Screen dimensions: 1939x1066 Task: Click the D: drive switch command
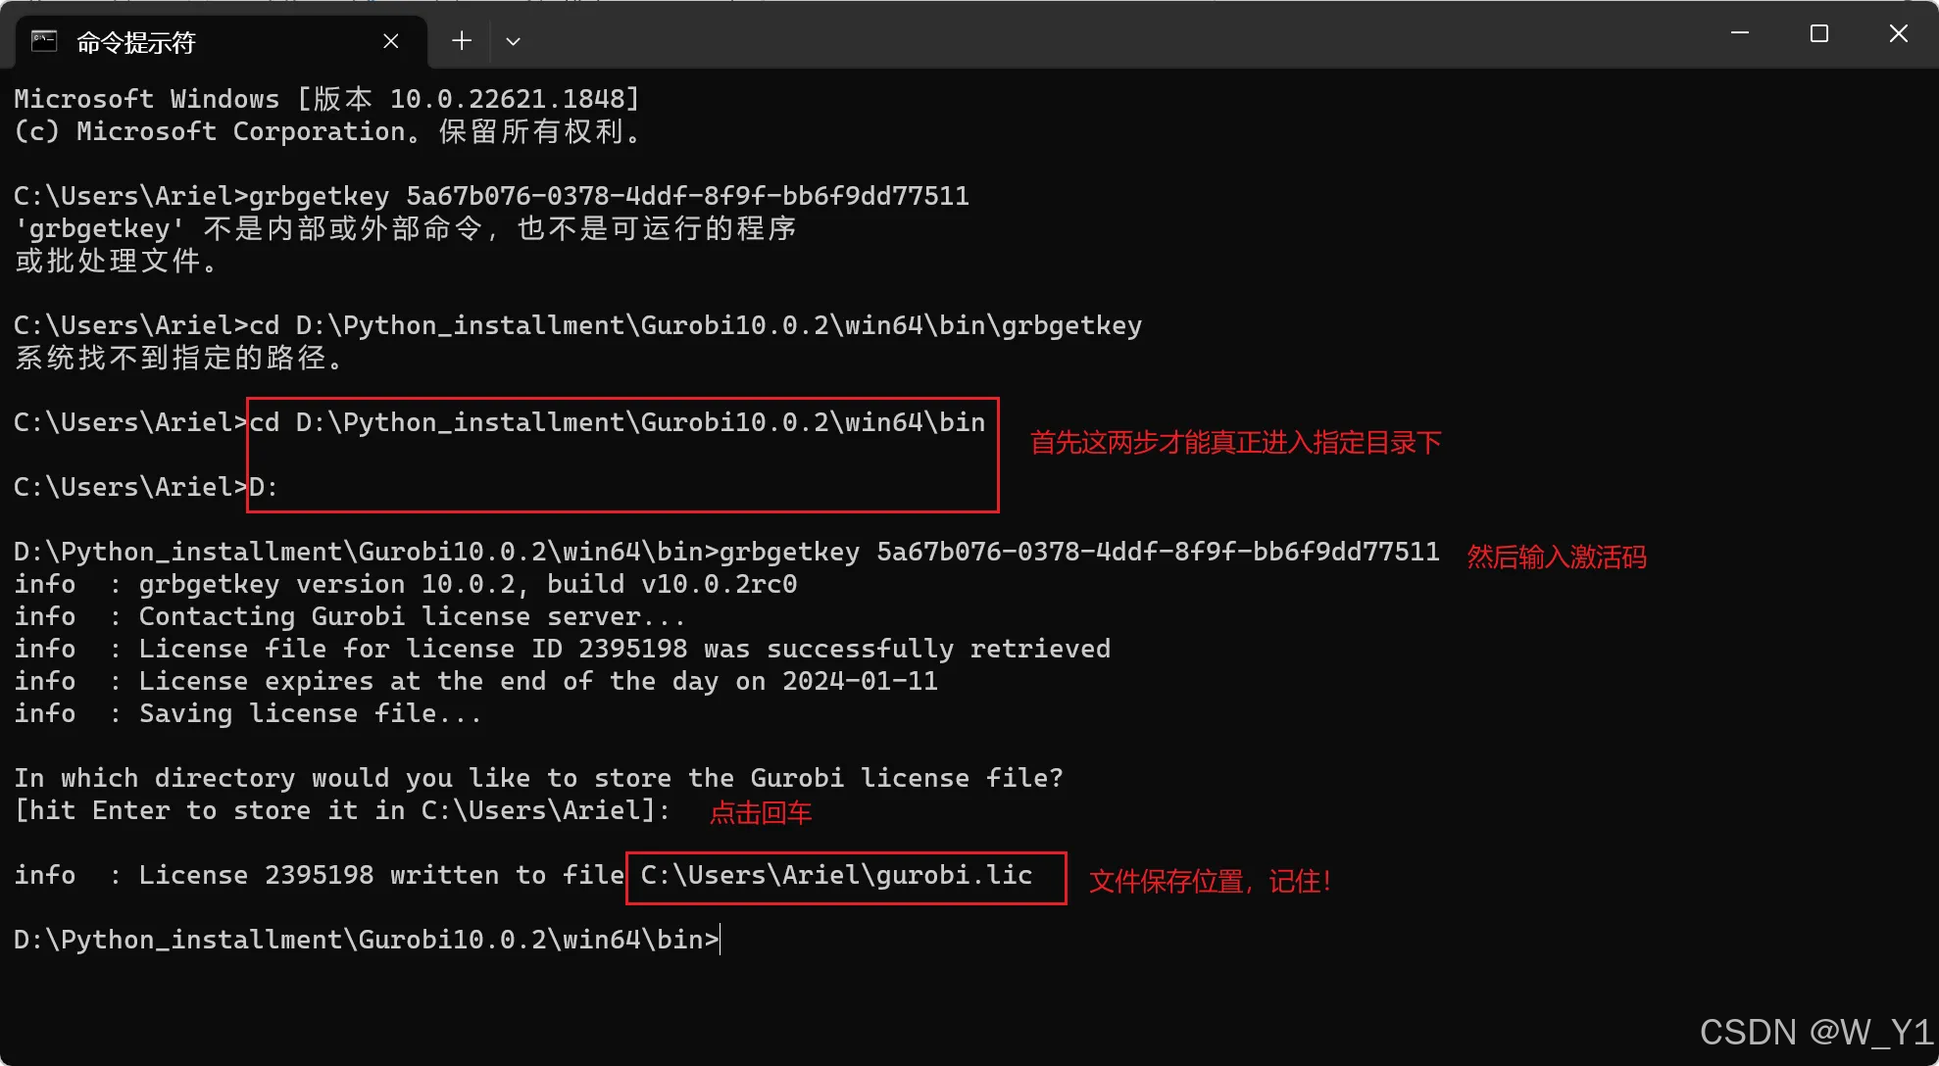click(x=263, y=487)
